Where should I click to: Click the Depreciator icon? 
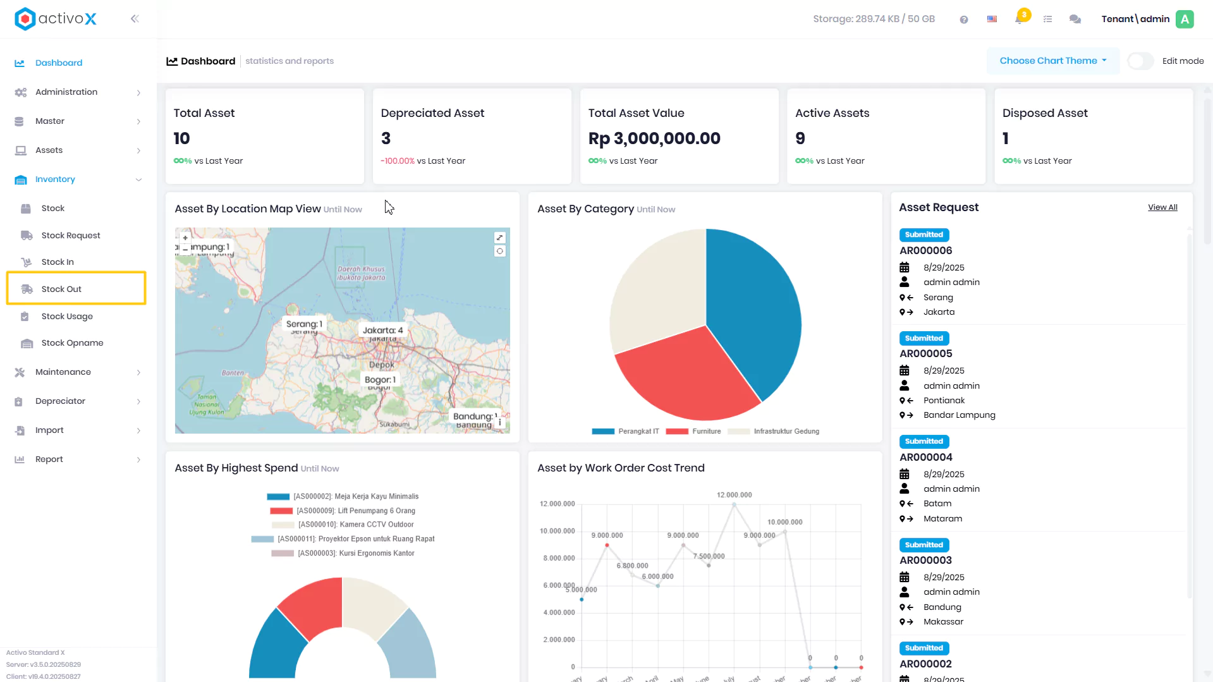click(18, 401)
